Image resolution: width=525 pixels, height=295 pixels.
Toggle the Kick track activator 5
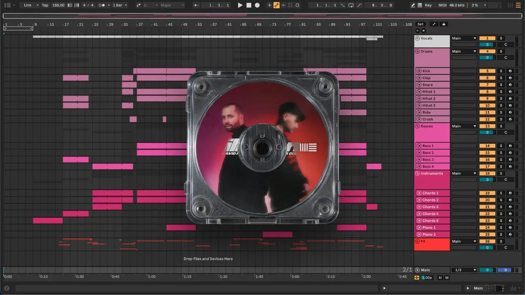487,71
